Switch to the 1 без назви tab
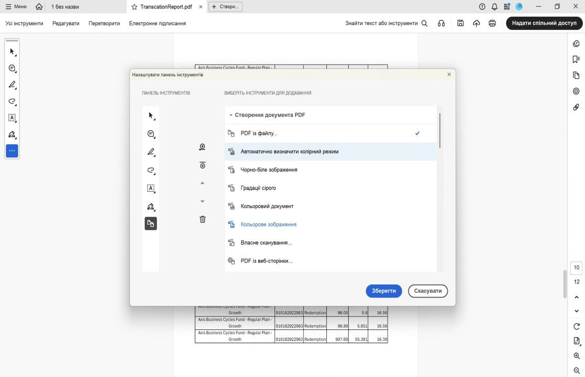Viewport: 585px width, 377px height. [x=65, y=7]
